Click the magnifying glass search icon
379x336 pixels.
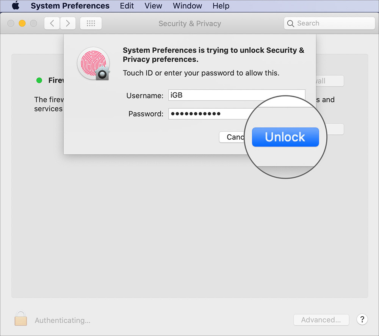click(291, 23)
